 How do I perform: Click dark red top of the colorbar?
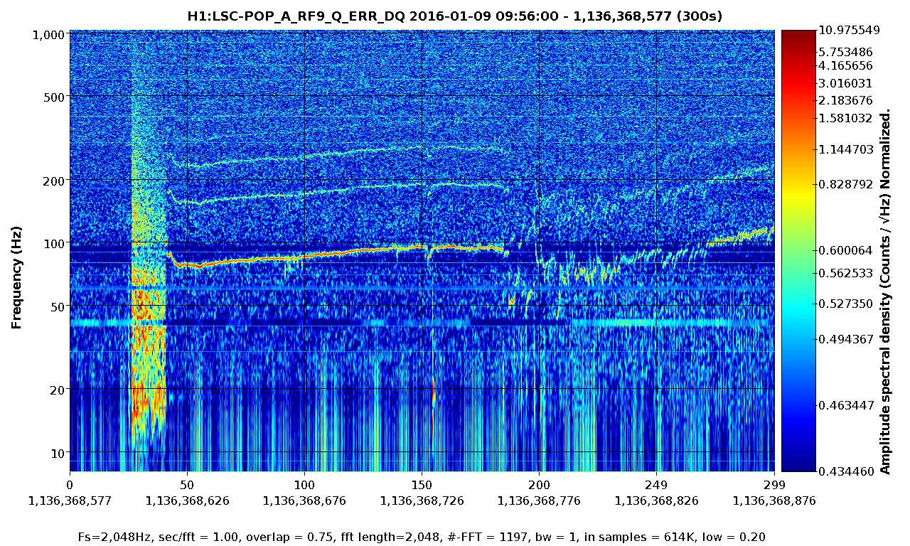tap(798, 34)
